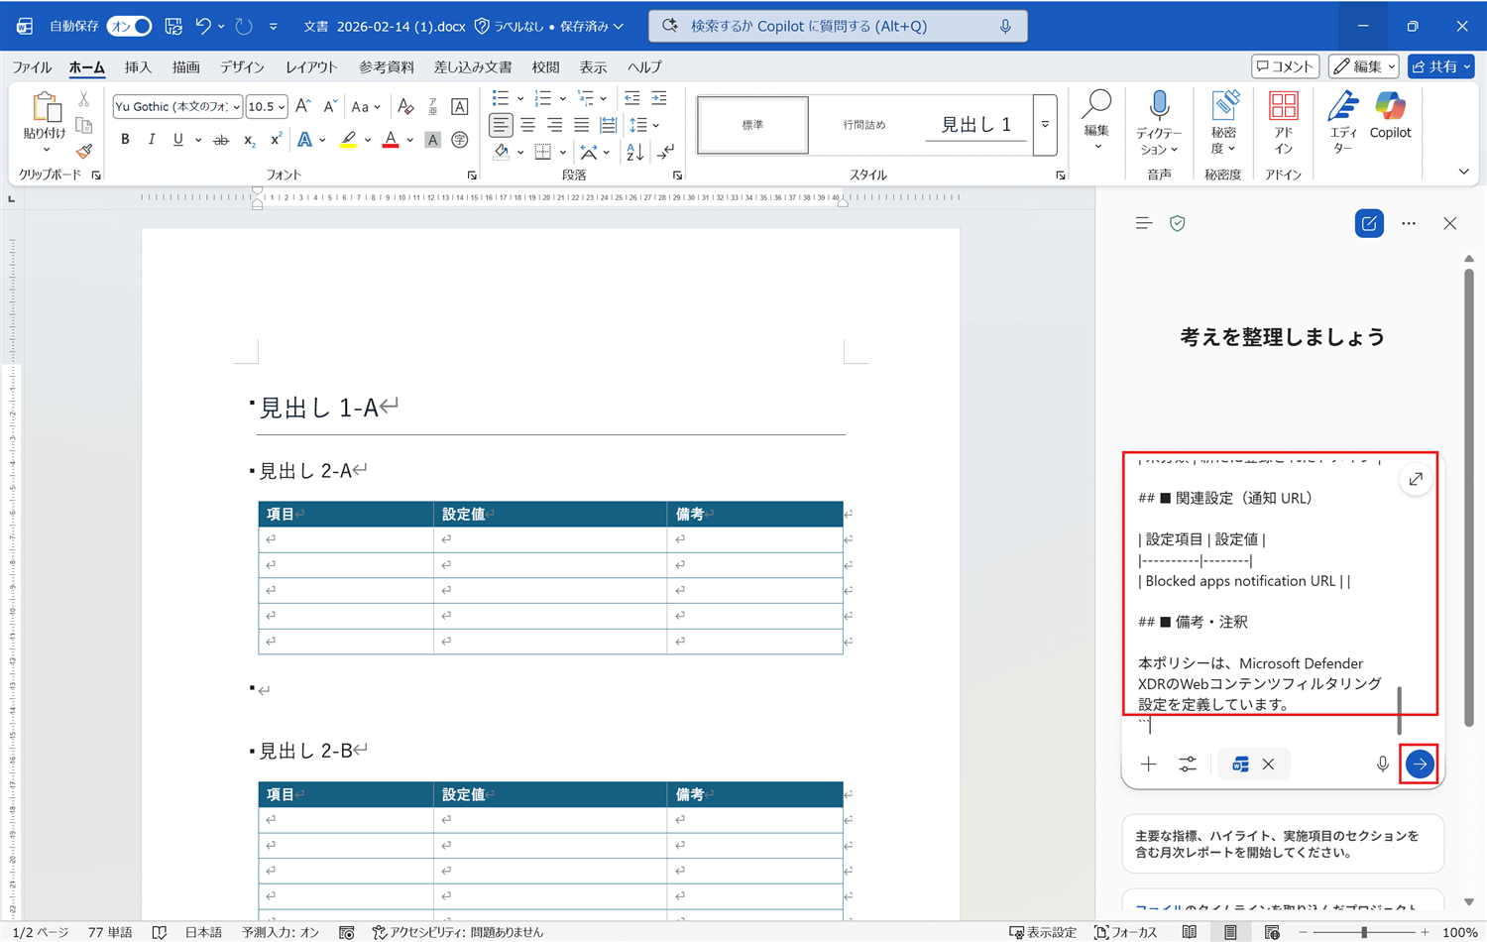This screenshot has width=1487, height=942.
Task: Toggle Subscript formatting
Action: (249, 140)
